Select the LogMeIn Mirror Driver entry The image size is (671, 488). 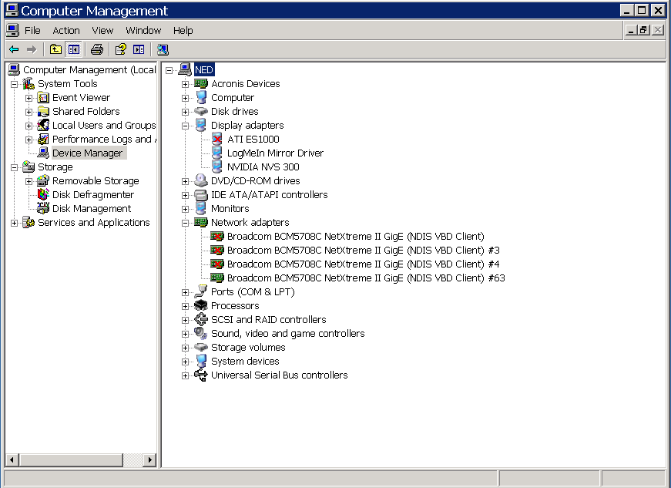(275, 153)
